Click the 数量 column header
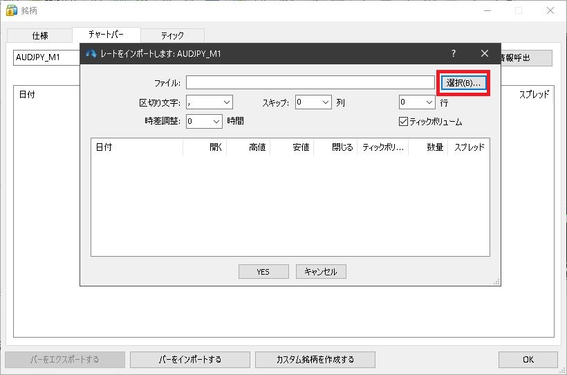Image resolution: width=567 pixels, height=375 pixels. coord(428,147)
